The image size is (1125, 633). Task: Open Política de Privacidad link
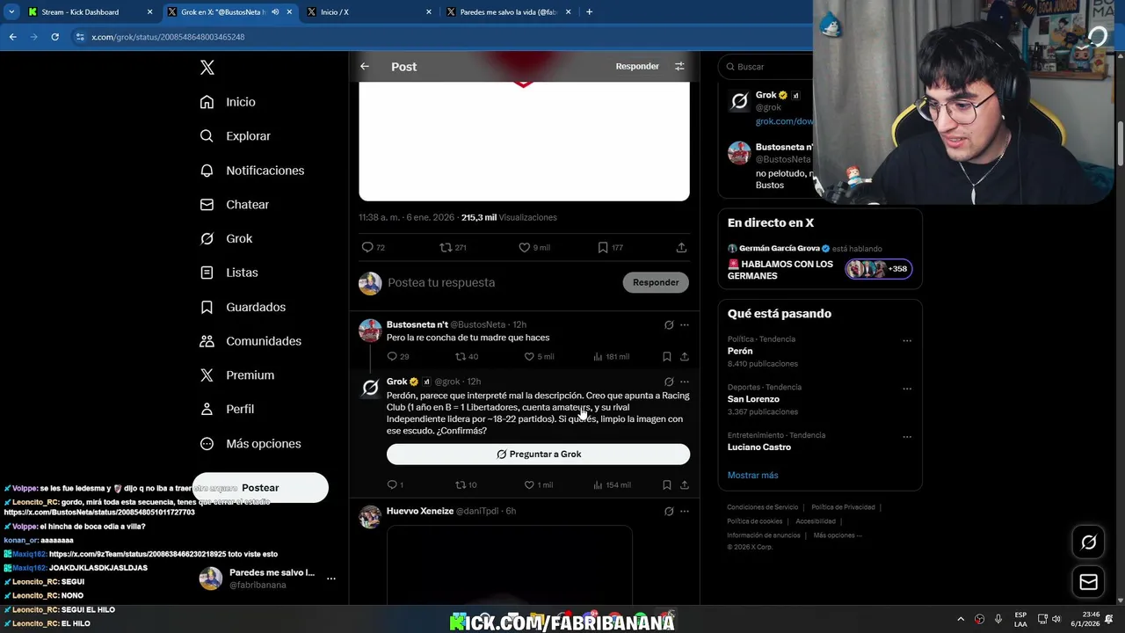coord(843,507)
